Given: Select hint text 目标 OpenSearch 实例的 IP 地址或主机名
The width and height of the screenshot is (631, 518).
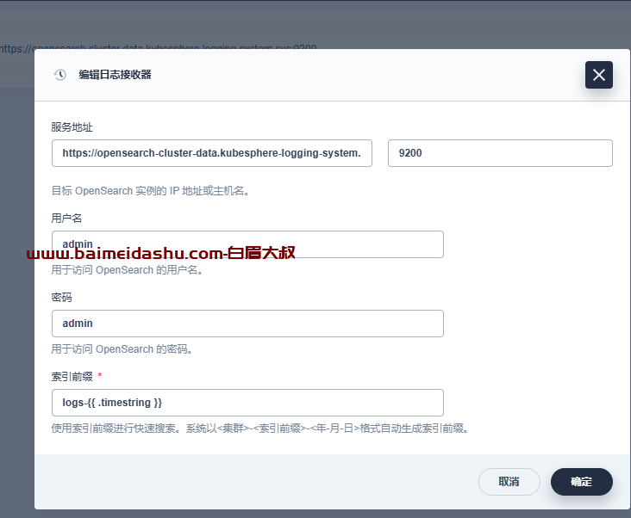Looking at the screenshot, I should point(150,191).
